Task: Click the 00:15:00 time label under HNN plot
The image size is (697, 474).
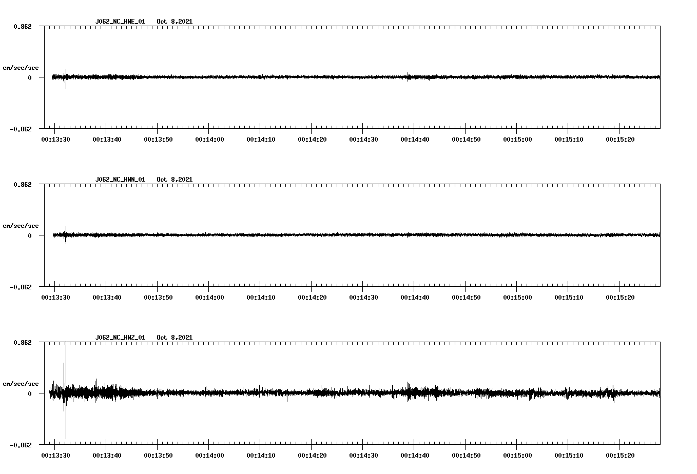Action: (x=517, y=298)
